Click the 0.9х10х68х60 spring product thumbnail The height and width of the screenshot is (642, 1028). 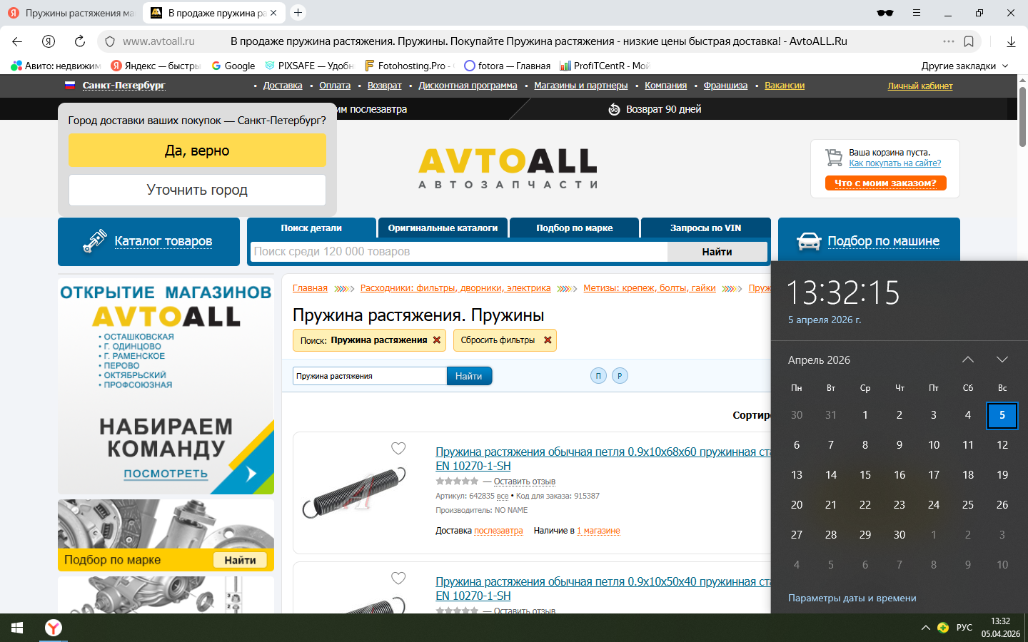[354, 492]
